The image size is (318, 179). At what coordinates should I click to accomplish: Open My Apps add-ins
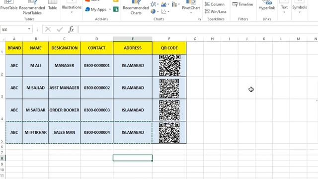click(96, 9)
